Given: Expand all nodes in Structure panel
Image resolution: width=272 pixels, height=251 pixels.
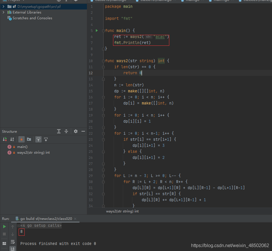Looking at the screenshot, I should [59, 132].
